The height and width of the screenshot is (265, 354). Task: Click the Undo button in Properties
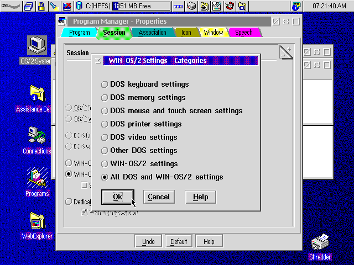point(148,241)
